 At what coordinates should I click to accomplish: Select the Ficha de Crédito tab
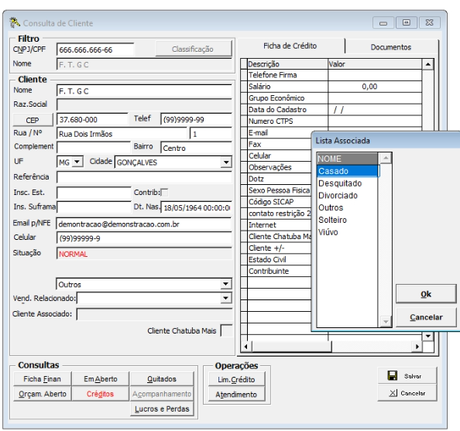point(290,46)
